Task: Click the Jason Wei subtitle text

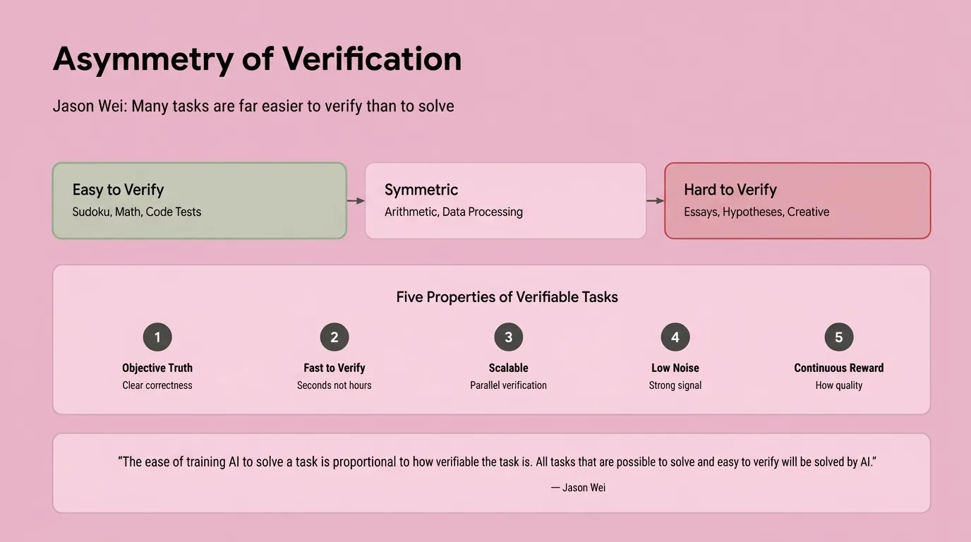Action: click(253, 107)
